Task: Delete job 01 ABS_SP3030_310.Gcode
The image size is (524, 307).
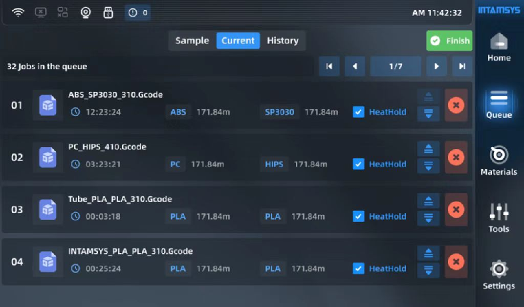Action: click(456, 105)
